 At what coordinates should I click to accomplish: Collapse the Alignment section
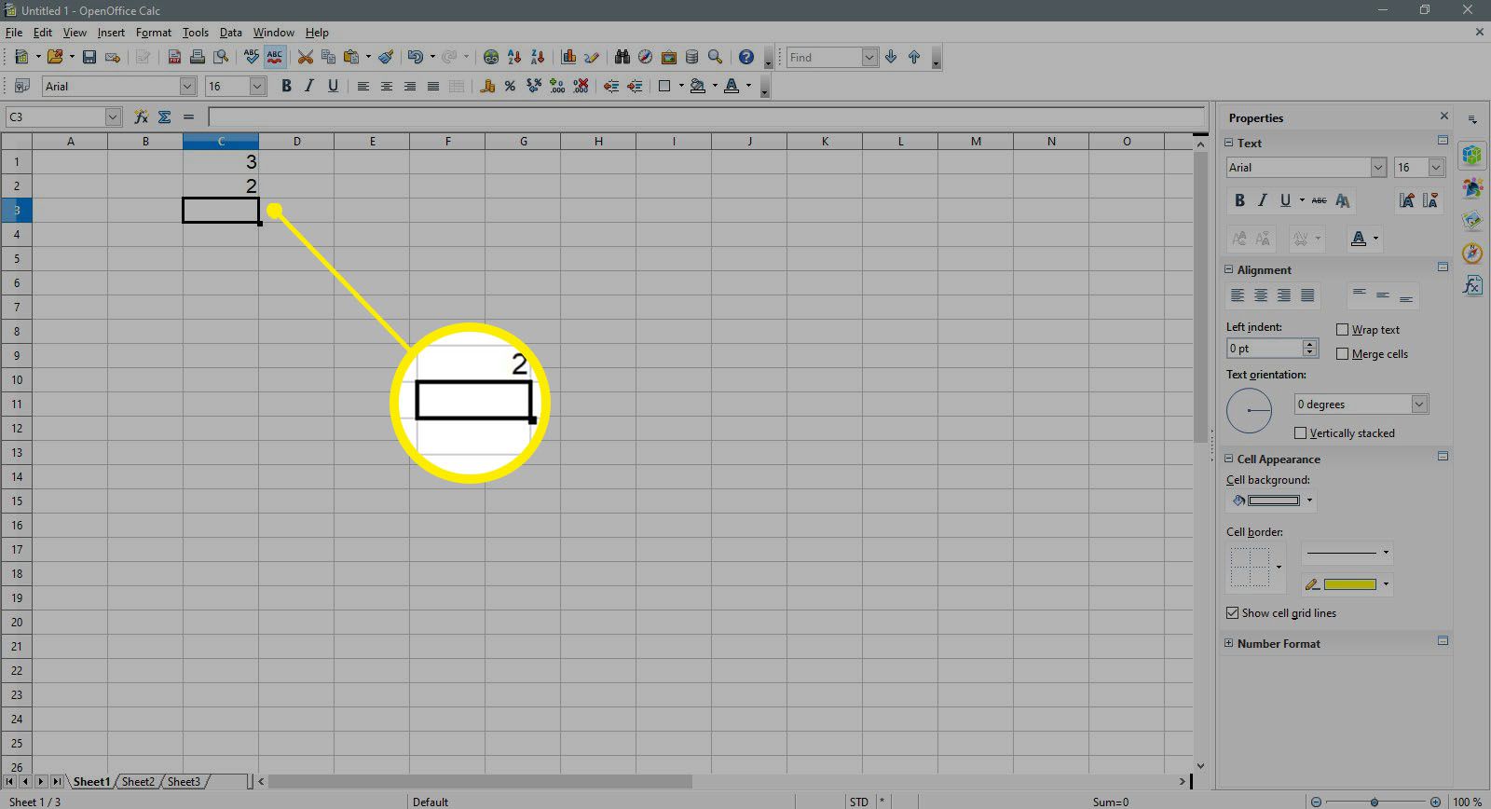[1228, 270]
